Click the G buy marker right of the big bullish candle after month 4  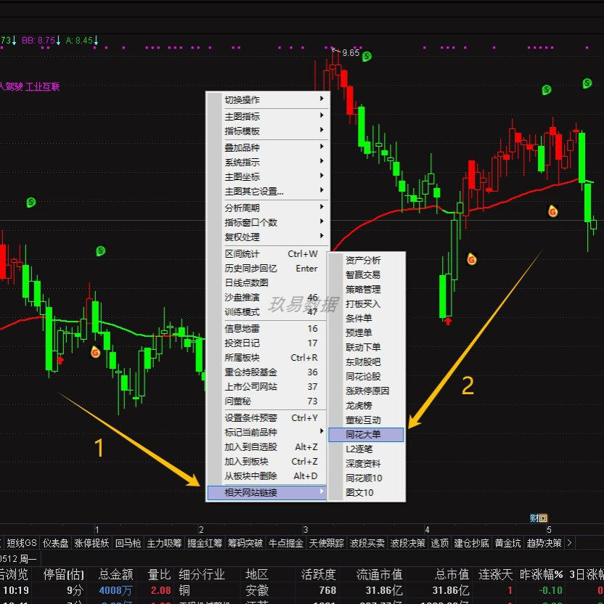pyautogui.click(x=471, y=259)
